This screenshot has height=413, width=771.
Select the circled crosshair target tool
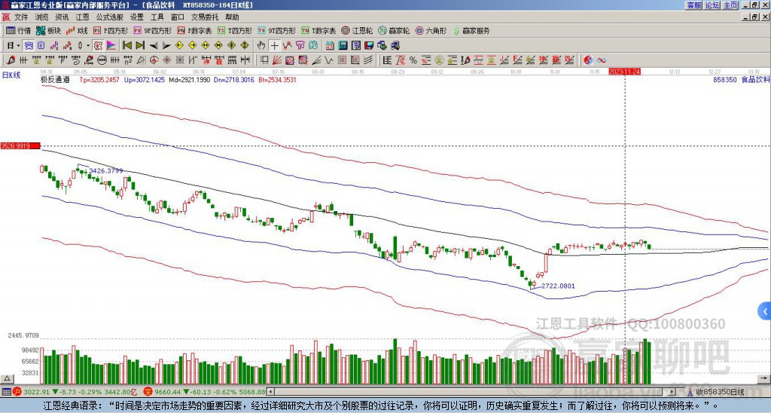154,60
